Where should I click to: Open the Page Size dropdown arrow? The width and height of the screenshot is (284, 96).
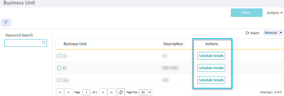tap(150, 92)
